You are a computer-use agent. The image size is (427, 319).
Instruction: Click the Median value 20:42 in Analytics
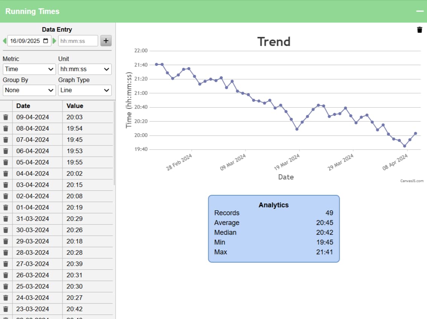coord(325,232)
